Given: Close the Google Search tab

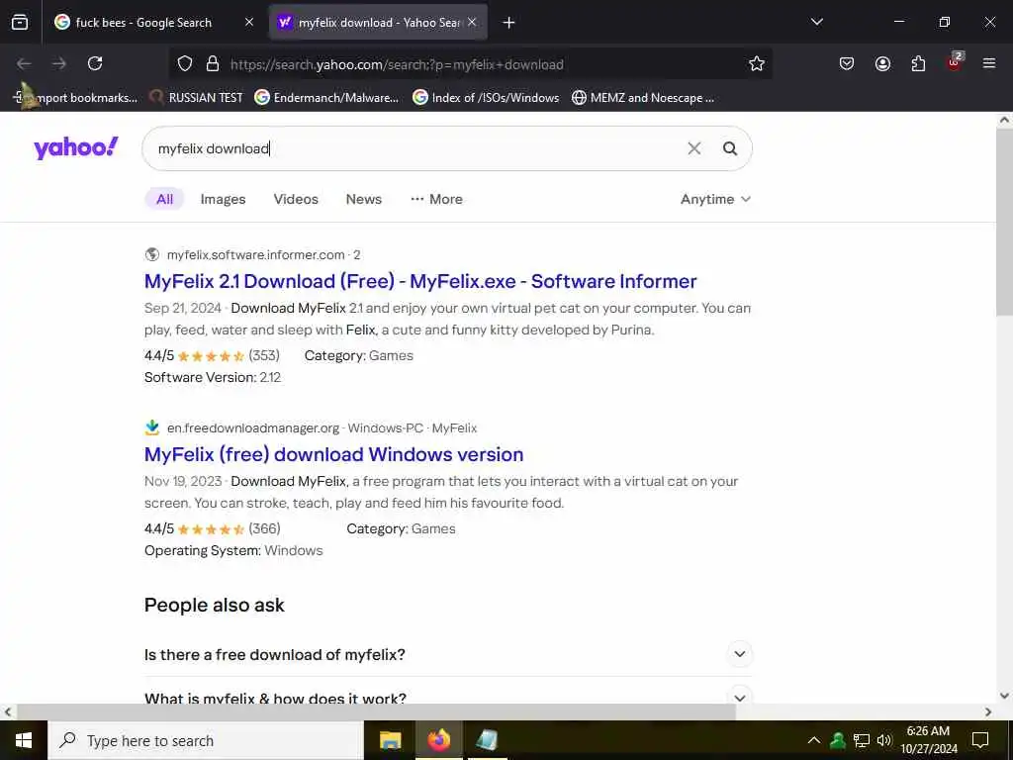Looking at the screenshot, I should pyautogui.click(x=249, y=22).
